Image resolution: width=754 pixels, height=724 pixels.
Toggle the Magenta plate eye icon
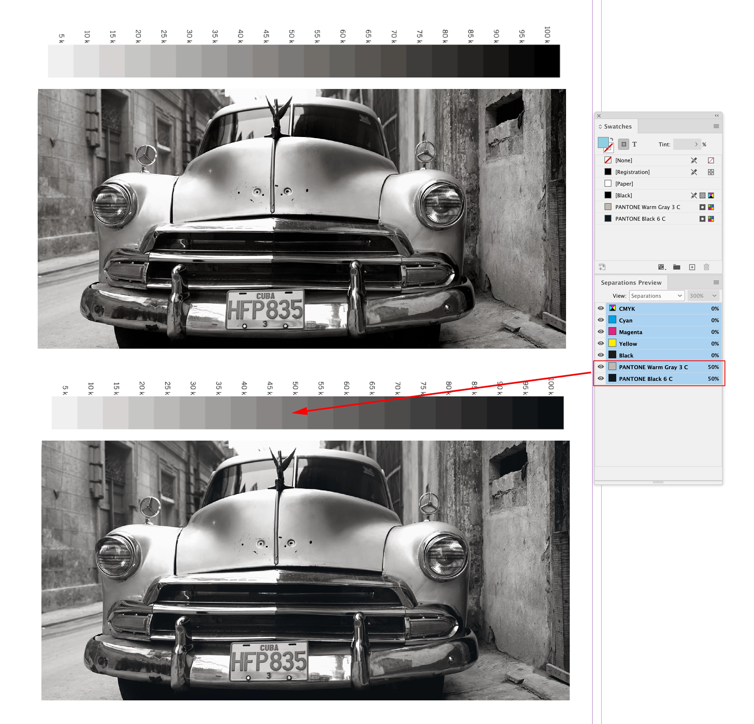[x=601, y=332]
